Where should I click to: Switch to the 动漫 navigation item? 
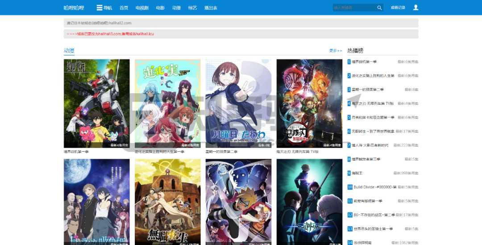[176, 8]
